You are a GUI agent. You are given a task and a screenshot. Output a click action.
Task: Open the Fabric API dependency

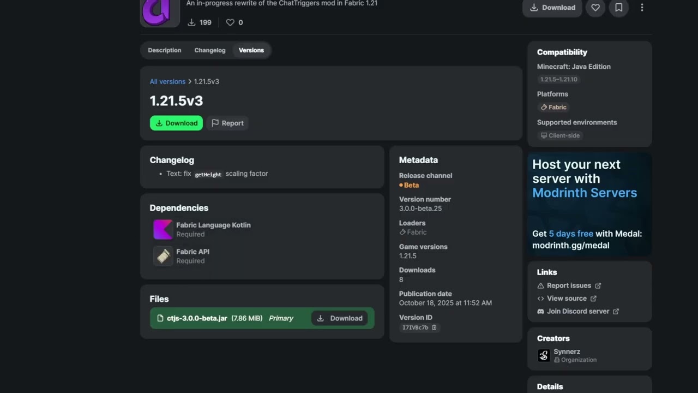[x=192, y=252]
